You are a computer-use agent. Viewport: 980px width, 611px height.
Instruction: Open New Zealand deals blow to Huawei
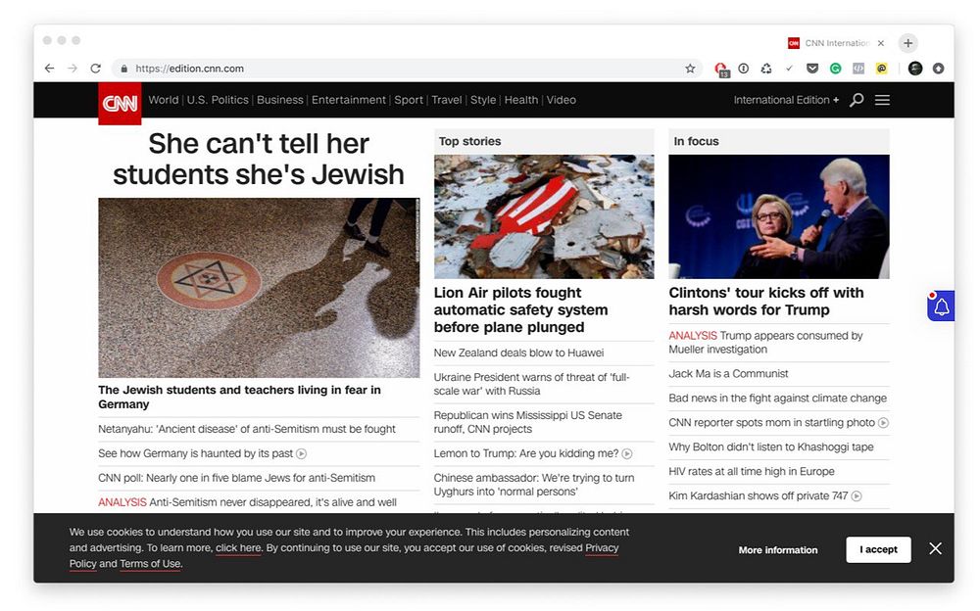point(518,352)
